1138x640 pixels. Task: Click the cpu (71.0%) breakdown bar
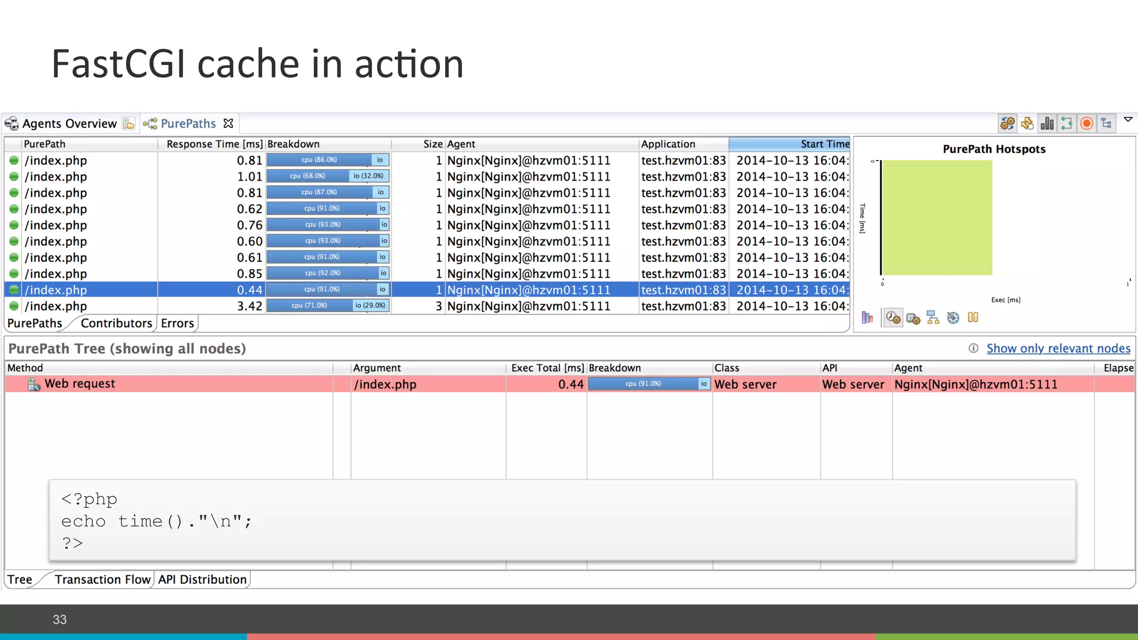pos(310,305)
